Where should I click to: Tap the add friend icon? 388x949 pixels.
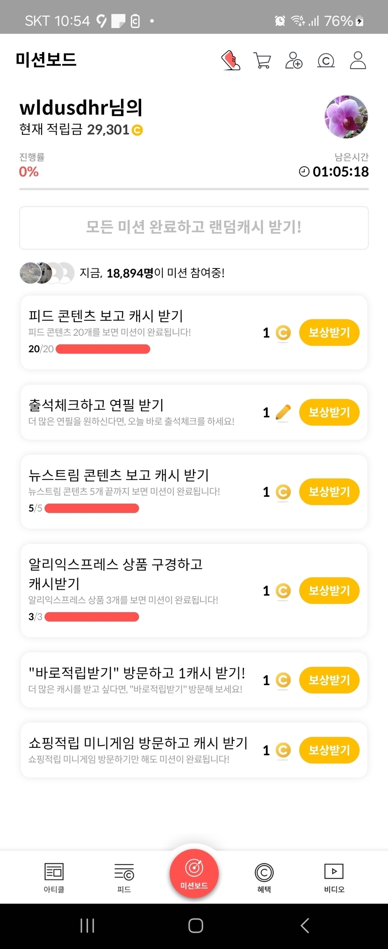294,60
